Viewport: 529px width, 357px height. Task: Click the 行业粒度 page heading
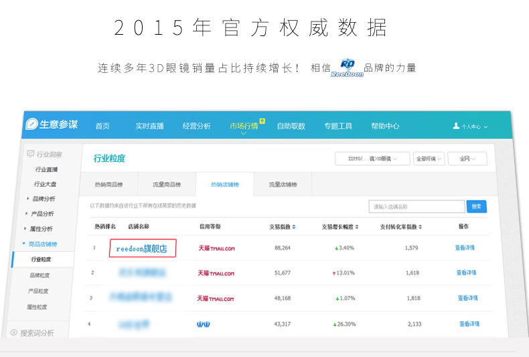coord(109,158)
